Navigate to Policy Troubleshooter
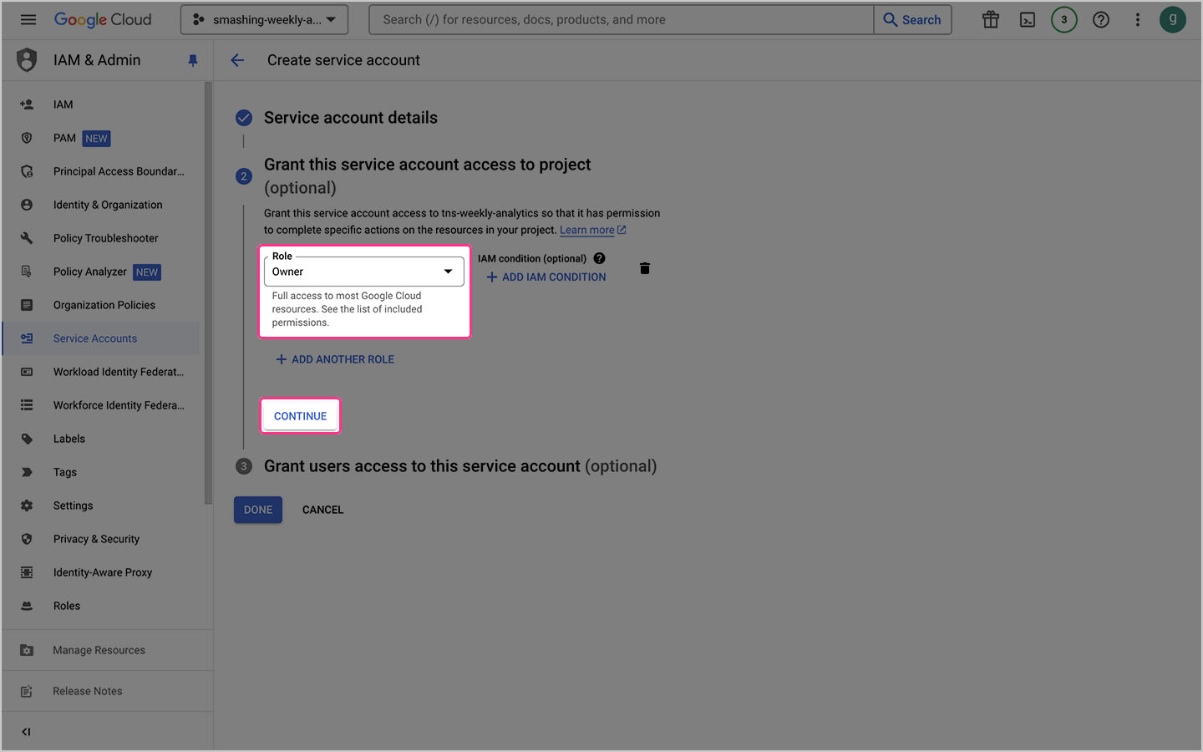The width and height of the screenshot is (1203, 752). 105,237
